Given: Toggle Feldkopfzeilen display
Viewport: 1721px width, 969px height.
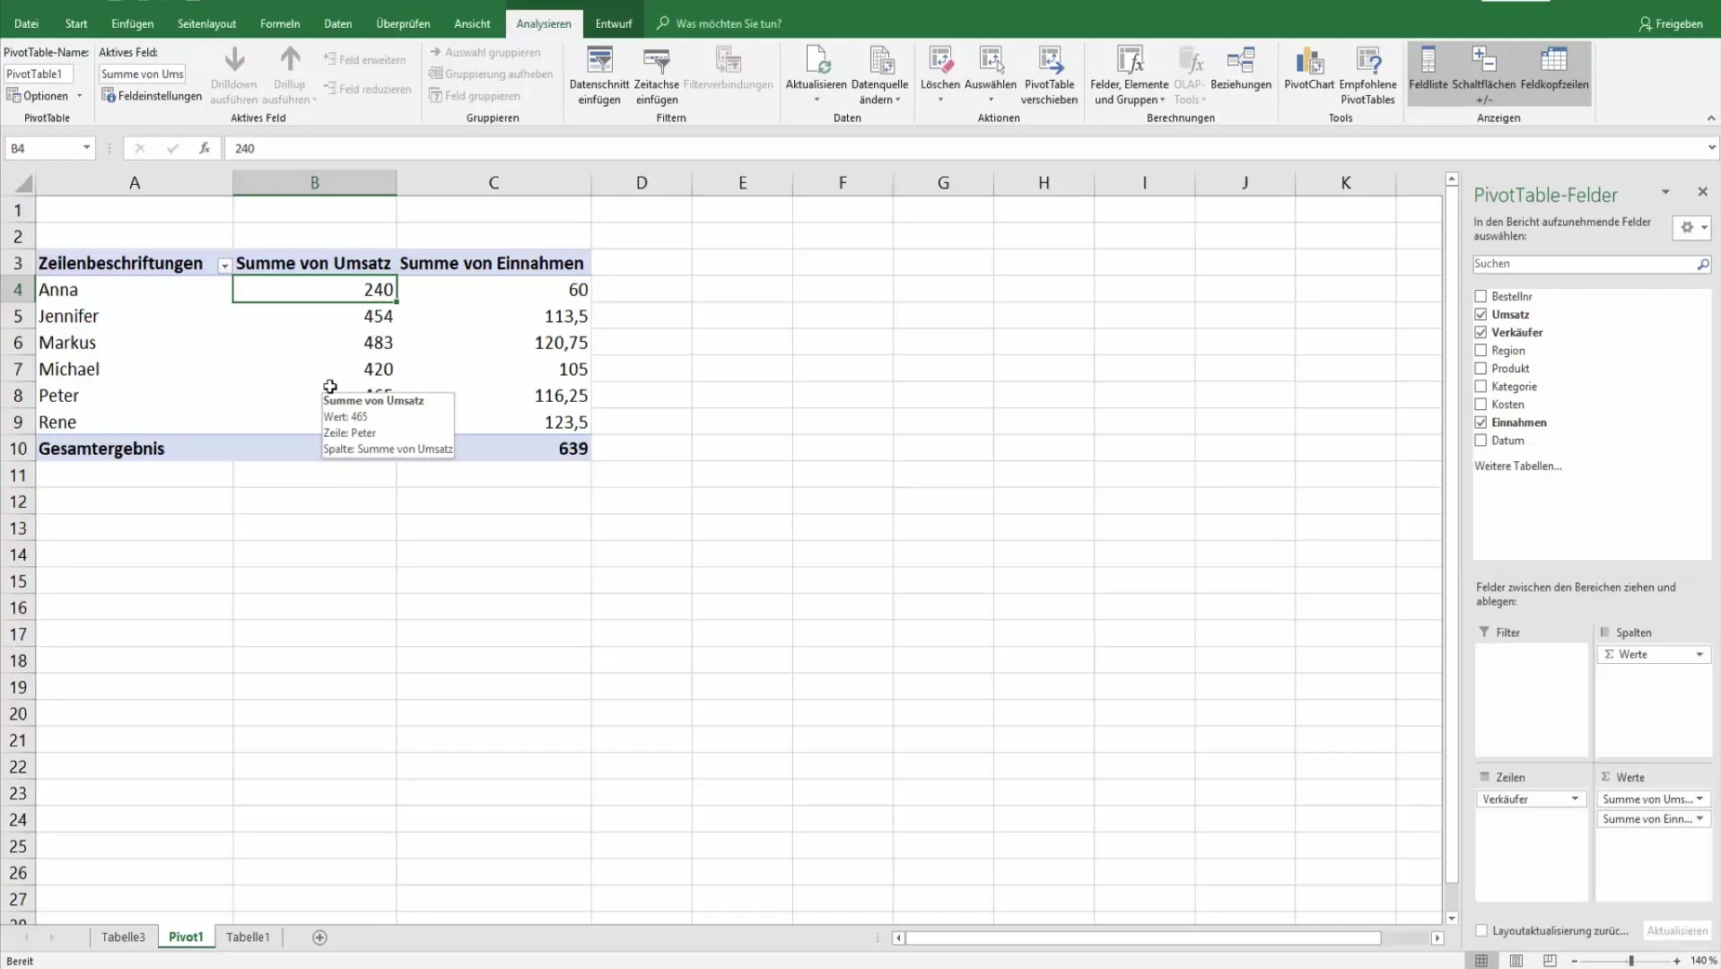Looking at the screenshot, I should [x=1554, y=74].
